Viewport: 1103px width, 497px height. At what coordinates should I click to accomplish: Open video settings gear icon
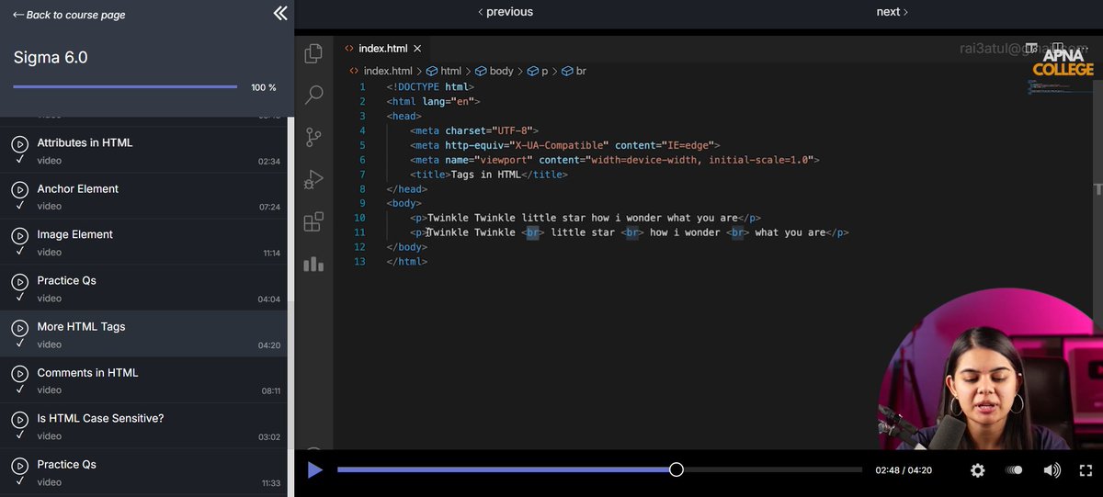978,470
